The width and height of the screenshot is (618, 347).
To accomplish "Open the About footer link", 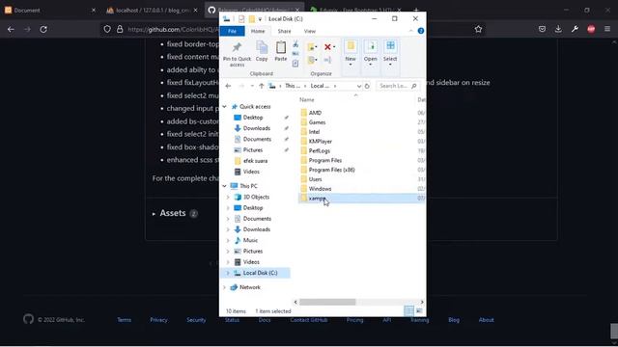I will 486,320.
